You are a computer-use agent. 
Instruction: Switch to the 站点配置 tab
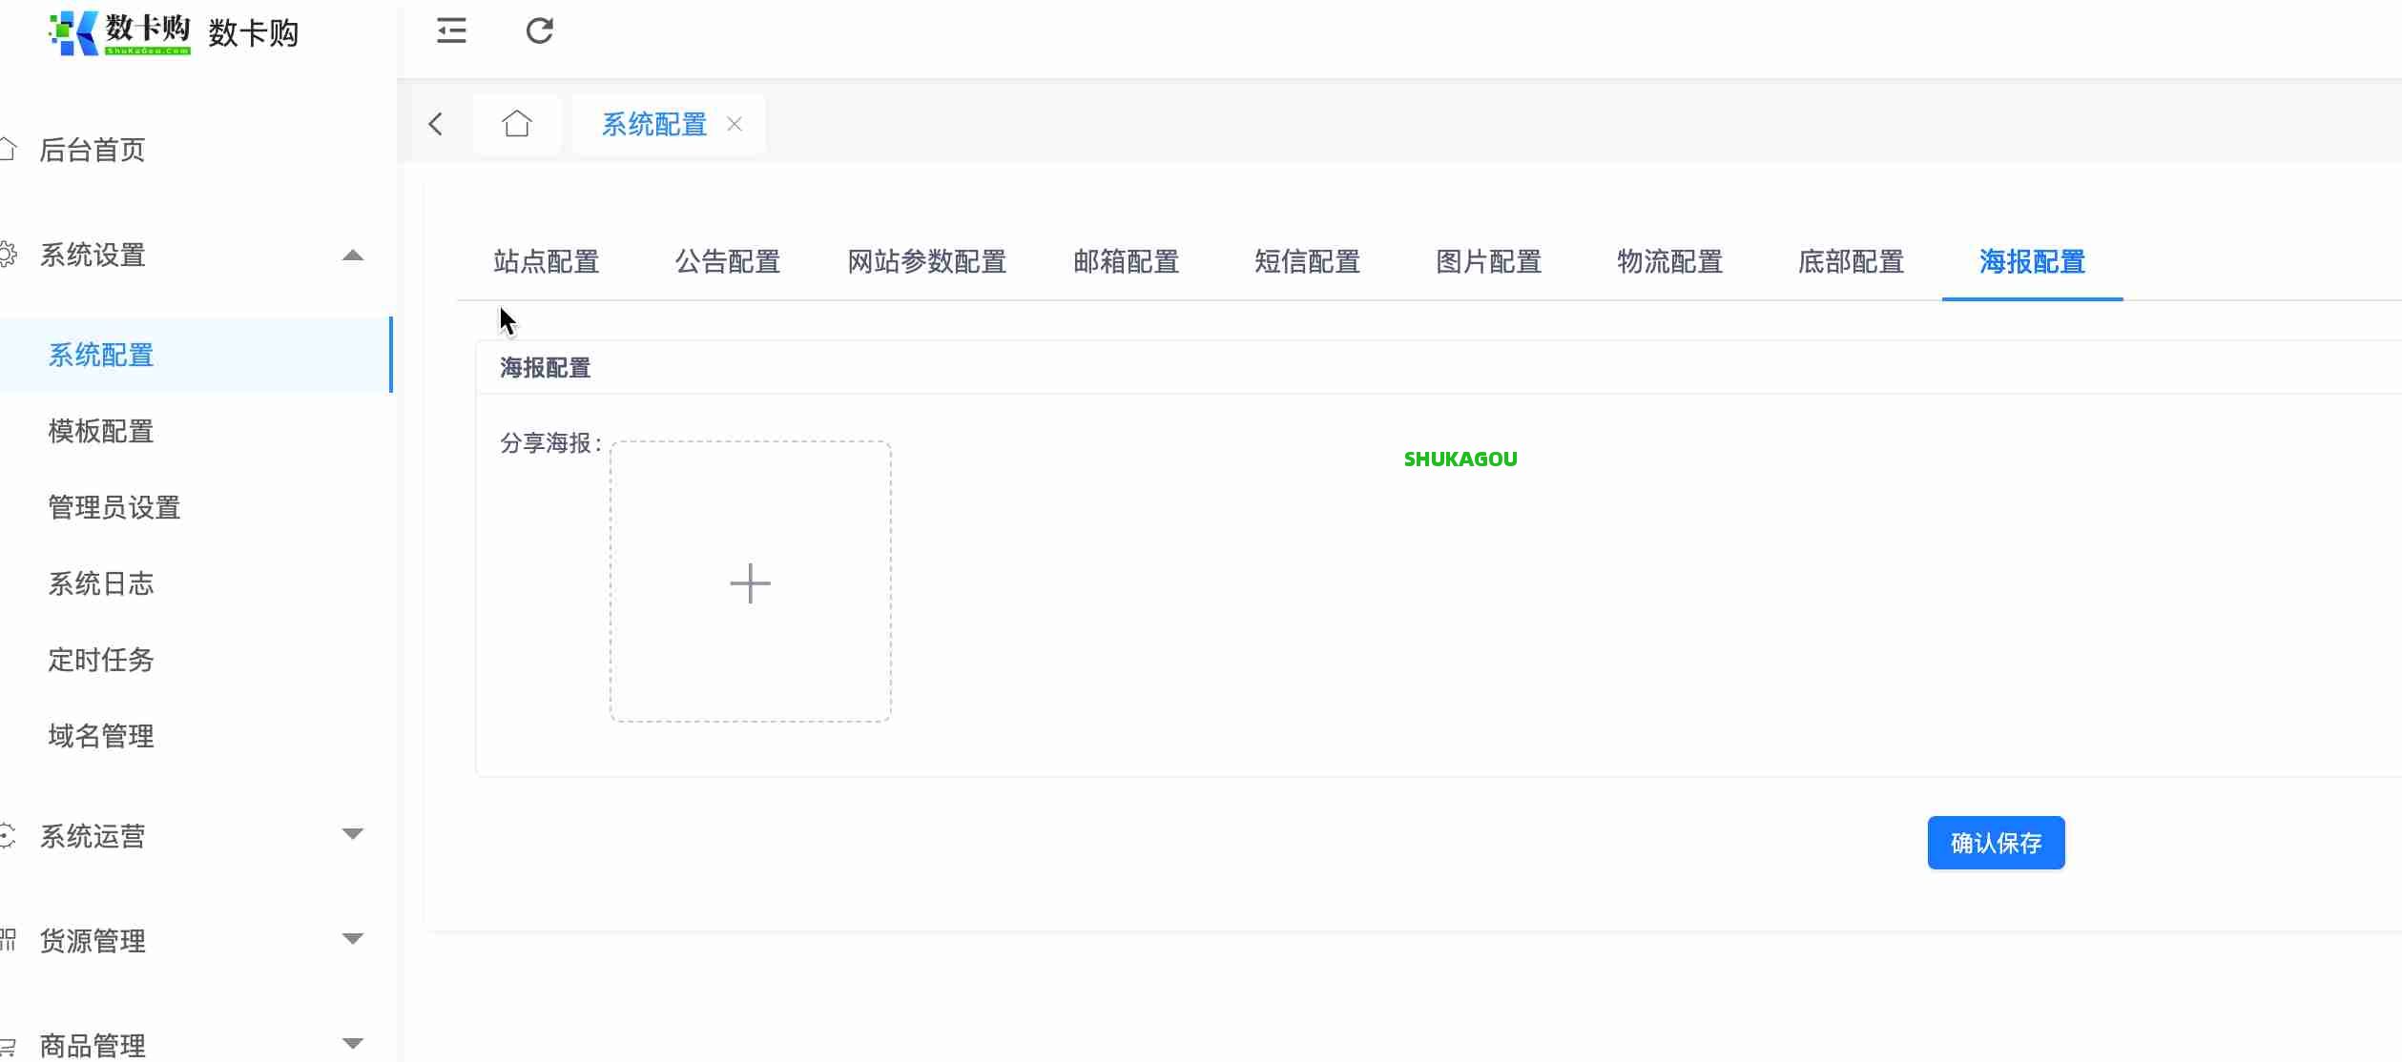[546, 261]
